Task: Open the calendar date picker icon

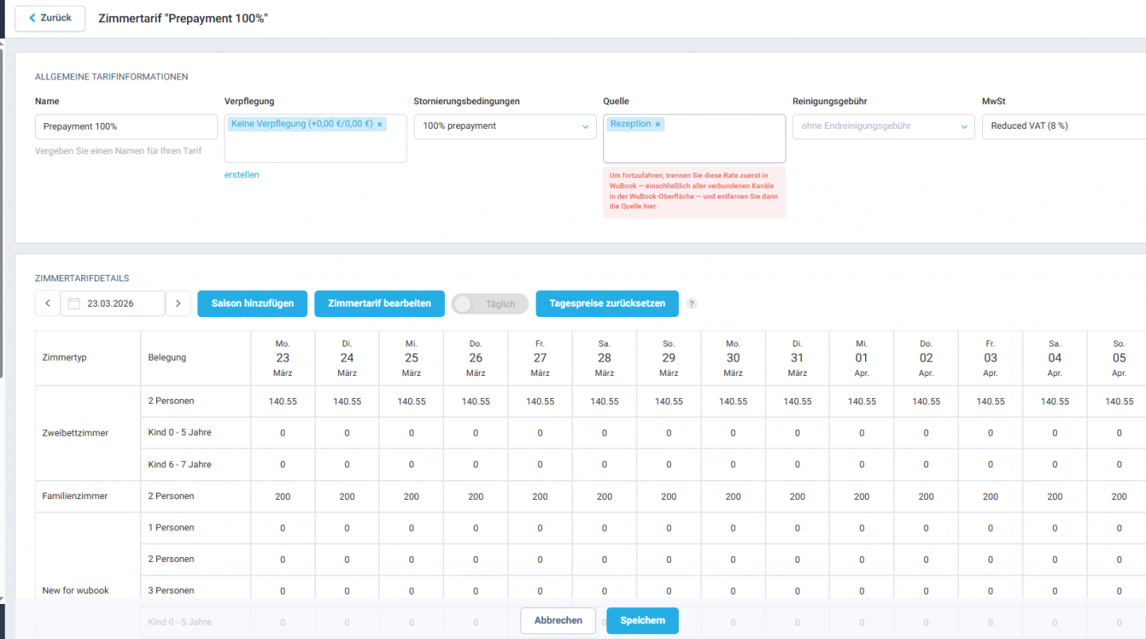Action: point(74,303)
